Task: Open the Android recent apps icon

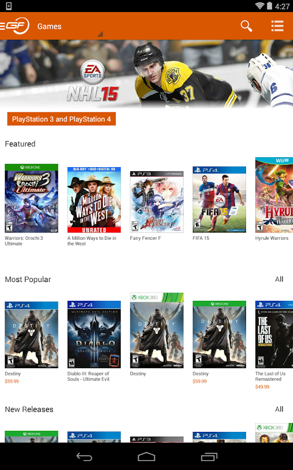Action: [x=209, y=456]
